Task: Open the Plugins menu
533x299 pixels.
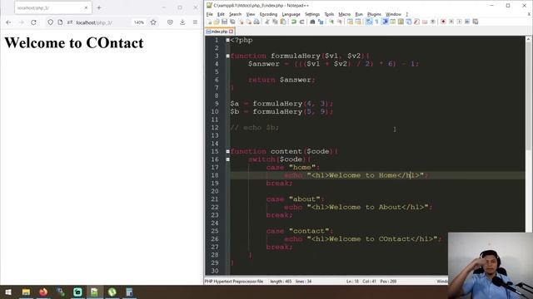Action: click(374, 14)
